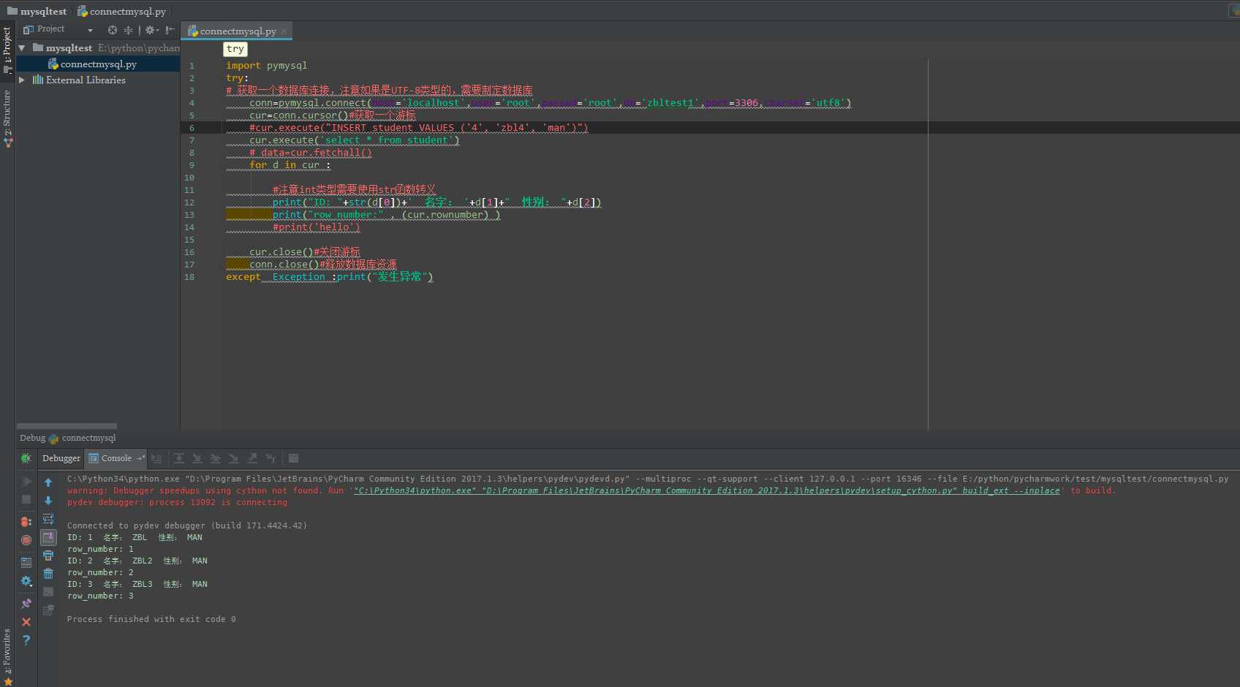Clear console with the trash icon
The width and height of the screenshot is (1240, 687).
tap(48, 574)
